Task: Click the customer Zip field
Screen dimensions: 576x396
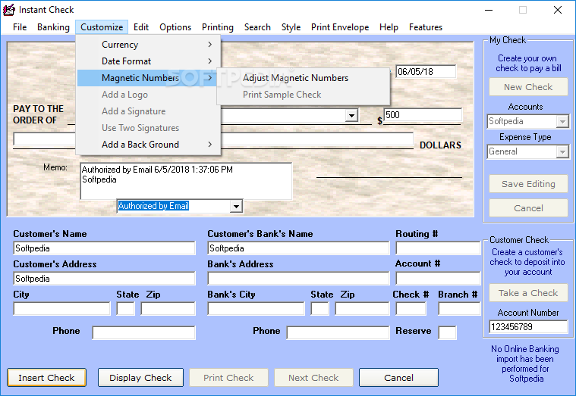Action: (168, 309)
